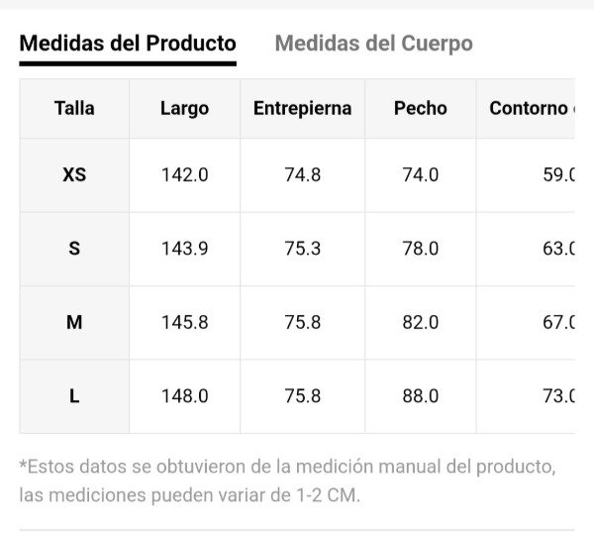The width and height of the screenshot is (594, 533).
Task: Click the 142.0 Largo value for XS
Action: click(x=184, y=175)
